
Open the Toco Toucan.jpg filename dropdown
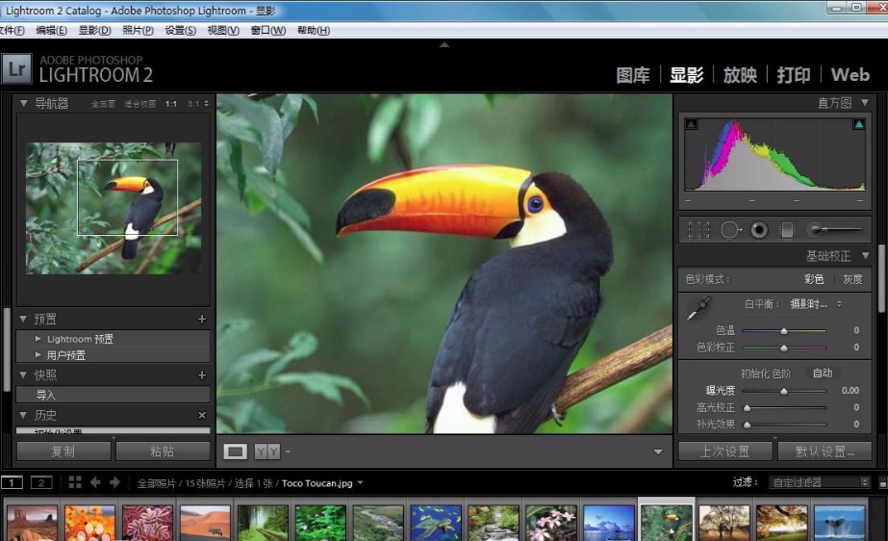click(x=360, y=483)
